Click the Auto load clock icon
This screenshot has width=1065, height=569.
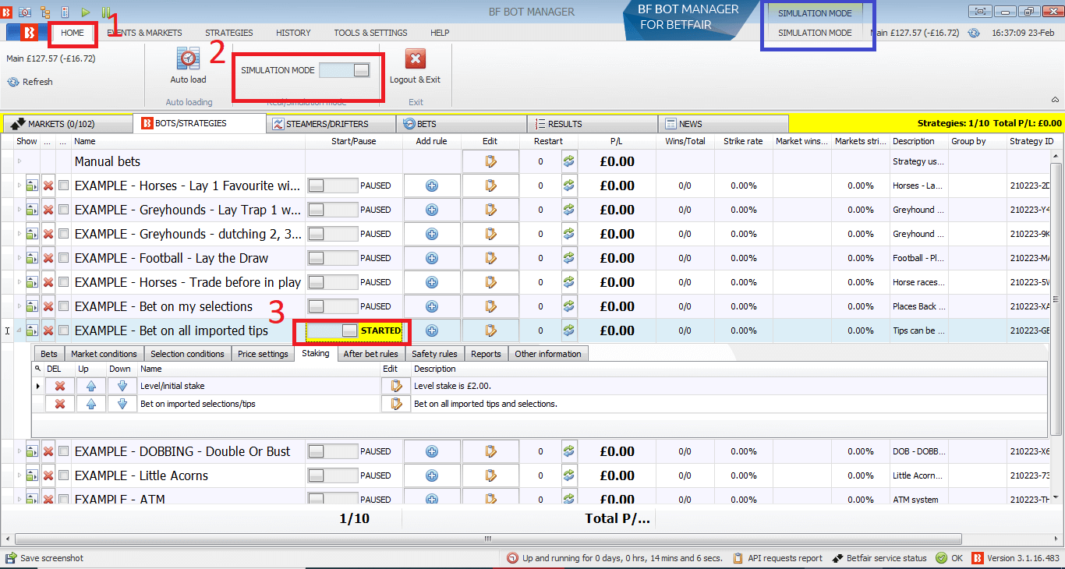point(188,59)
